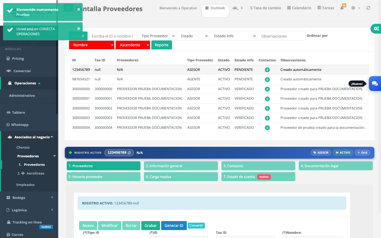Viewport: 381px width, 238px height.
Task: Click the Convertir button
Action: [196, 226]
